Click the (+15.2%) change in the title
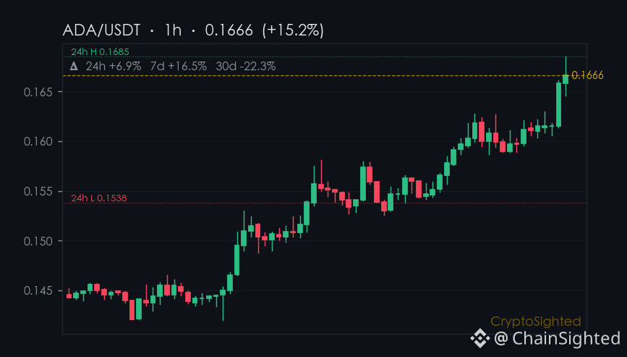 click(293, 31)
